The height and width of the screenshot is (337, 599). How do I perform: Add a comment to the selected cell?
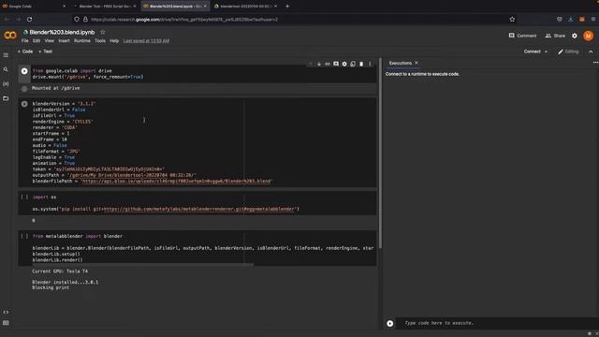pyautogui.click(x=336, y=64)
